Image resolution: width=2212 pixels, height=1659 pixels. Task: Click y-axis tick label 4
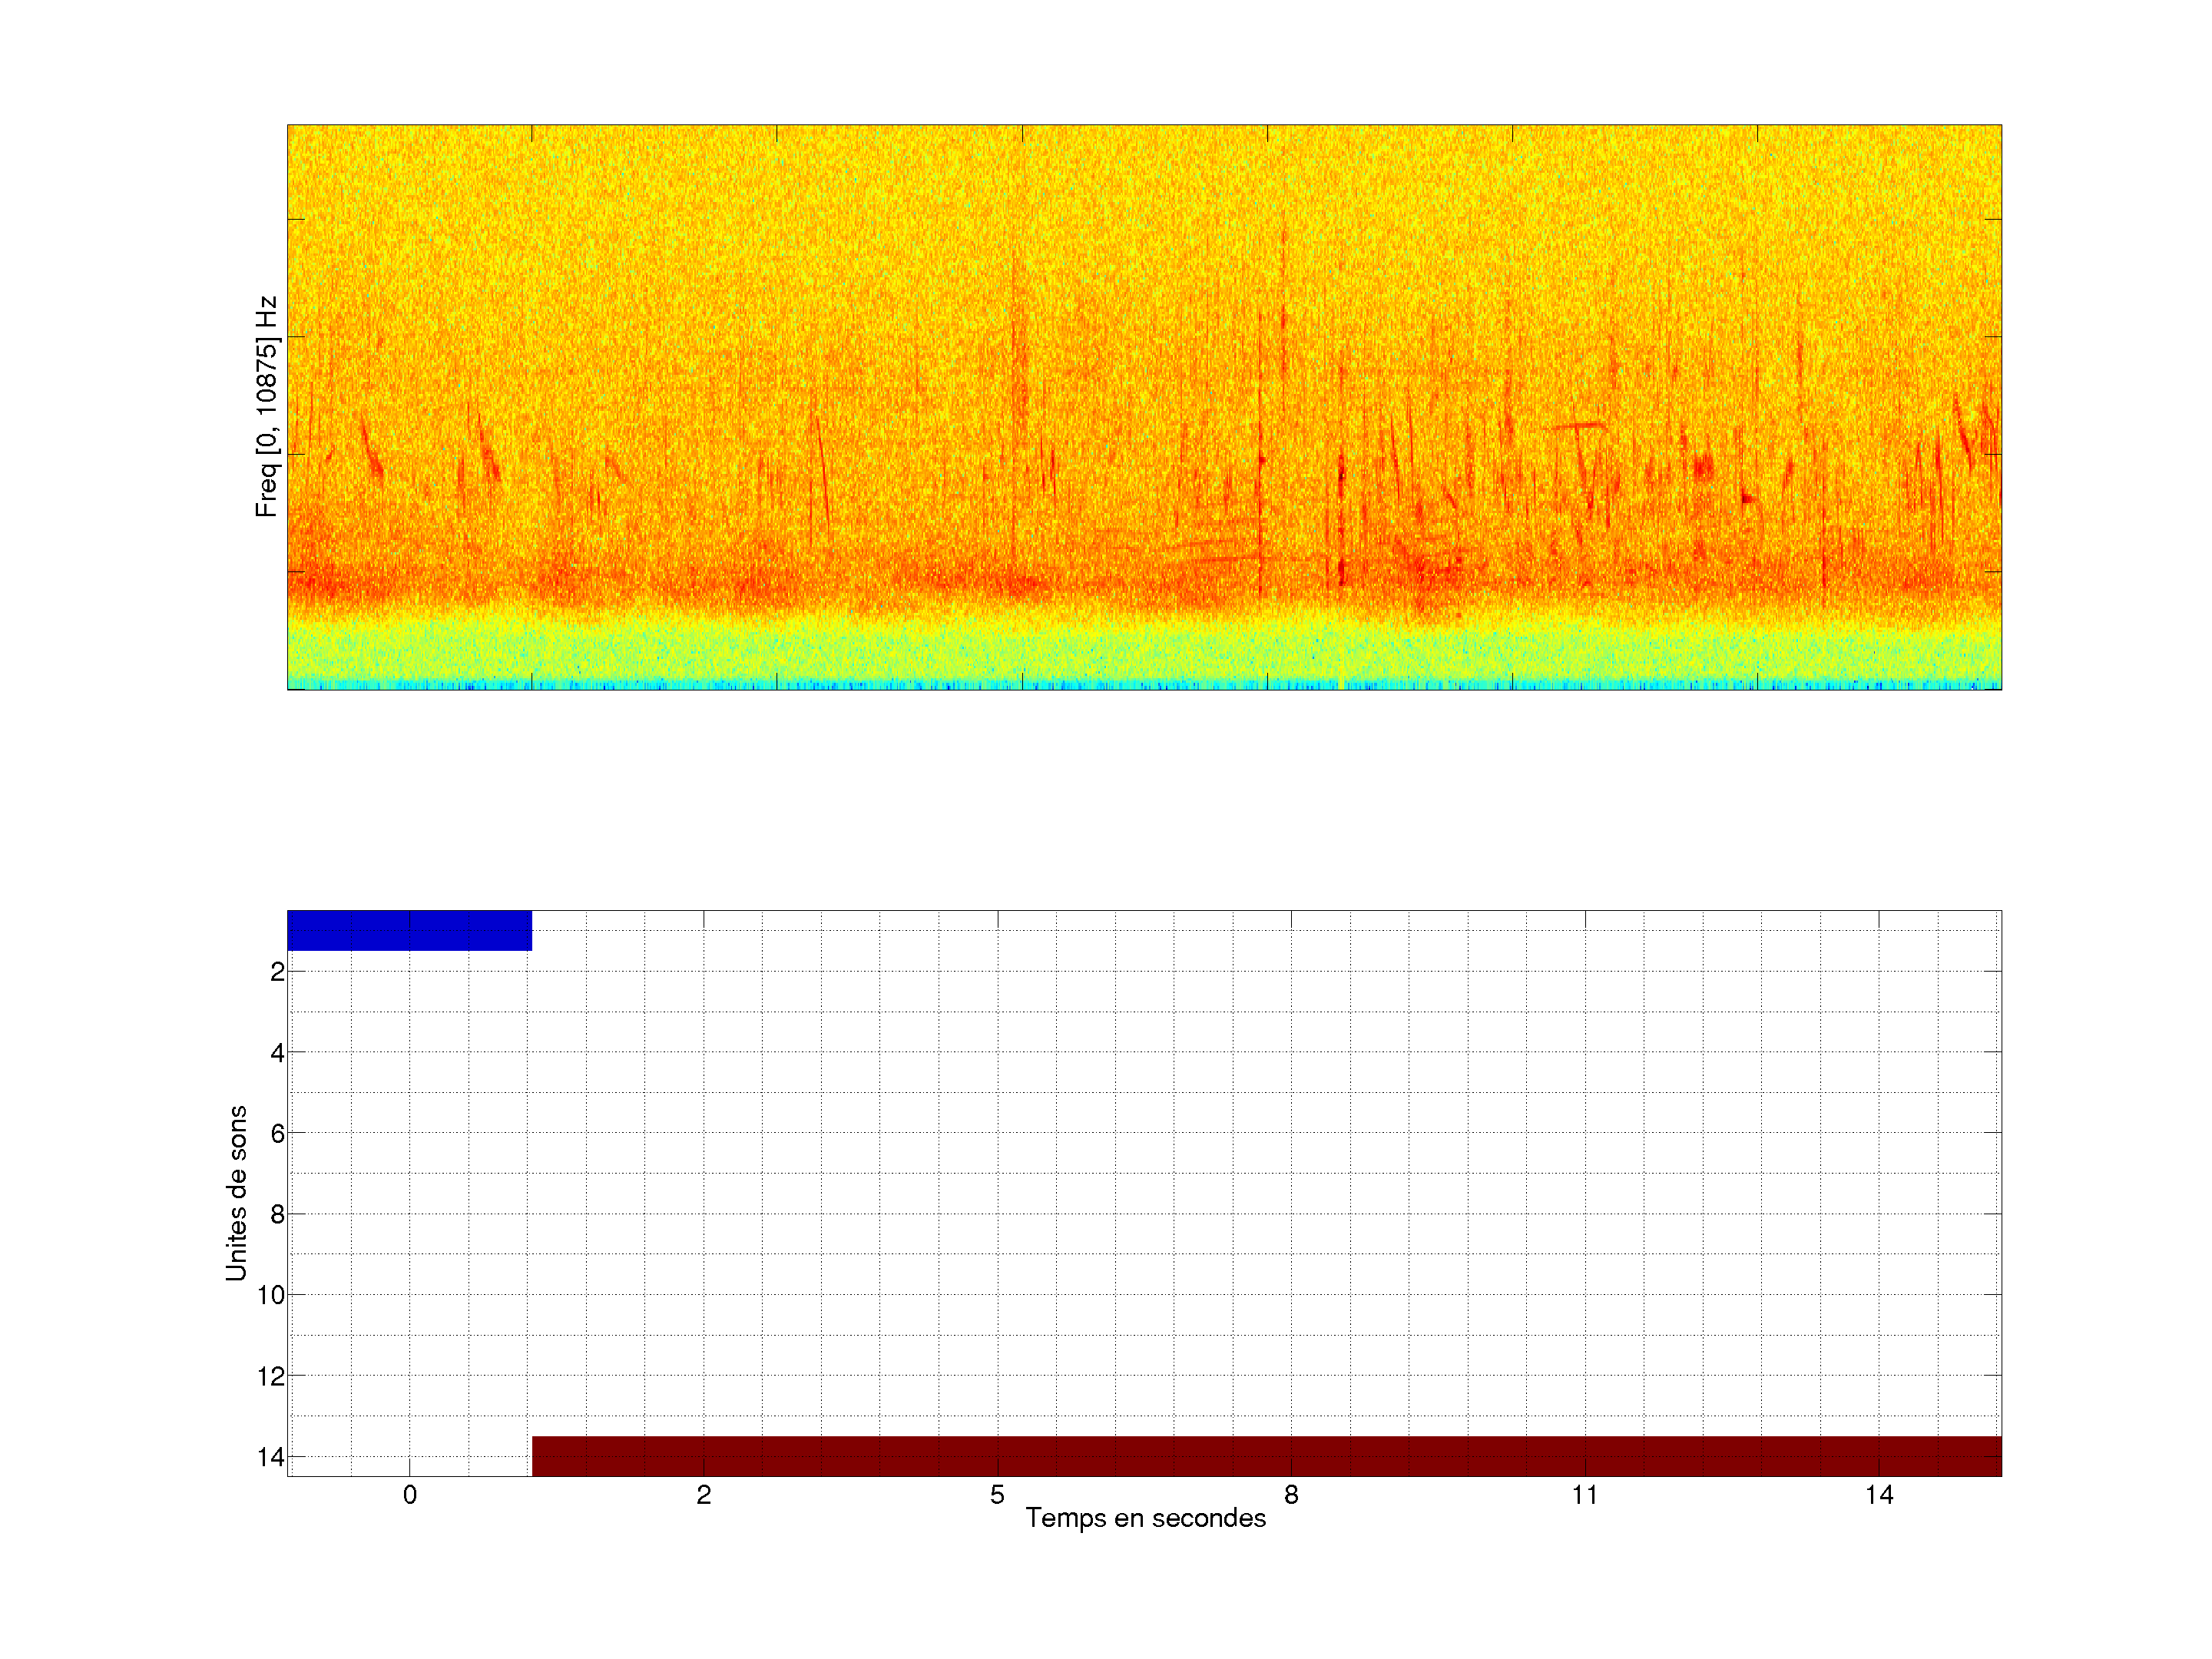coord(277,1052)
